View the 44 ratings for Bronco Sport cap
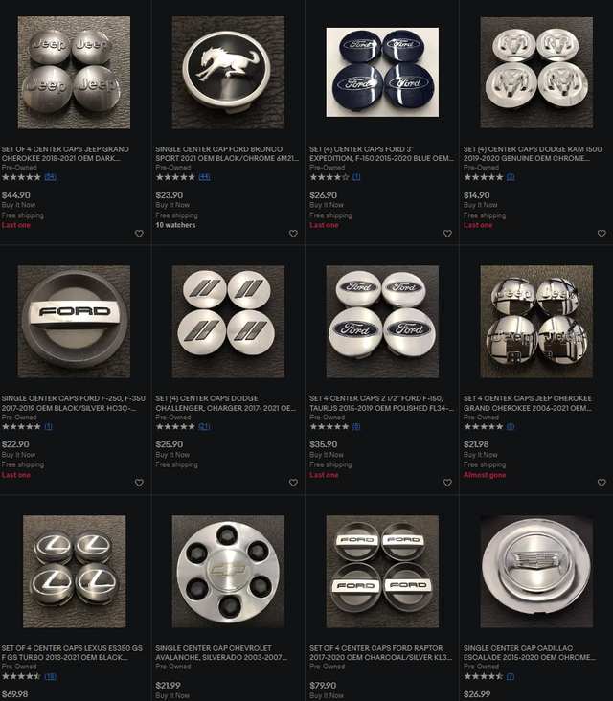 pos(204,176)
